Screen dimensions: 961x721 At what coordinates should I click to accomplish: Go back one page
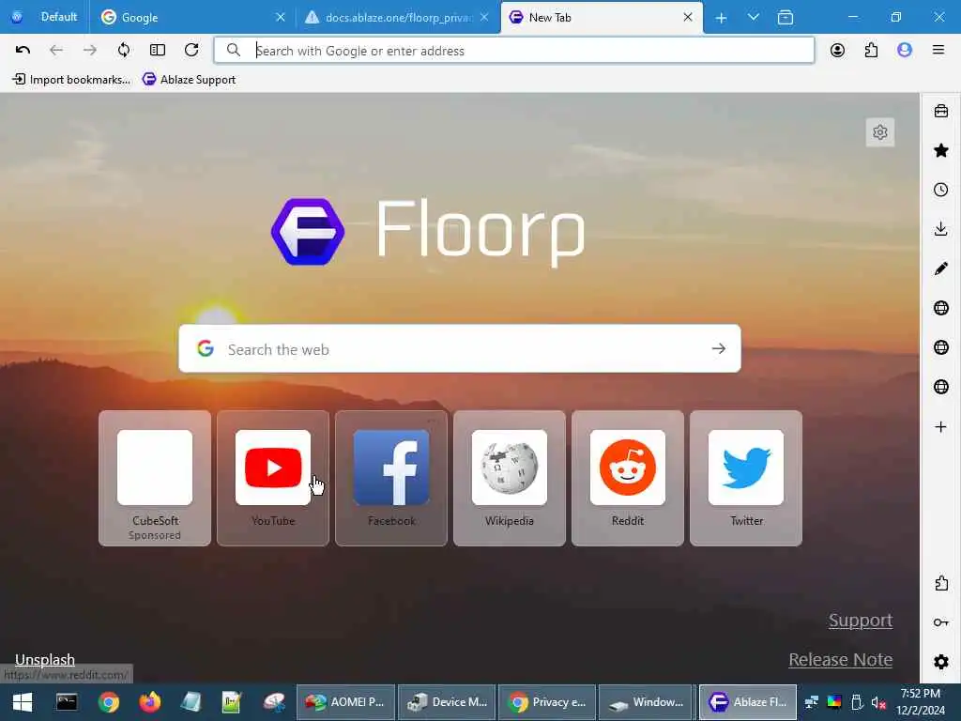pyautogui.click(x=56, y=51)
